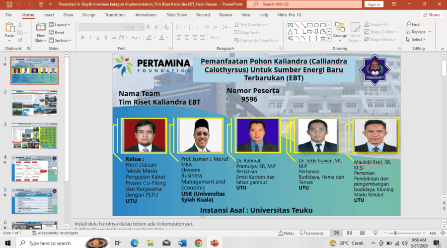This screenshot has height=248, width=447.
Task: Toggle the Comments pane
Action: click(x=312, y=233)
